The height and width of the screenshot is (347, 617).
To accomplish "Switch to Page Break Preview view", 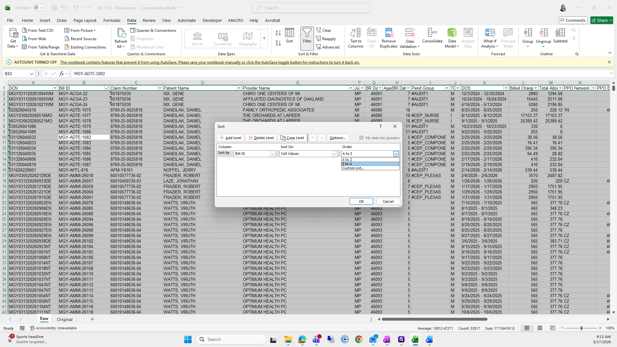I will (552, 328).
